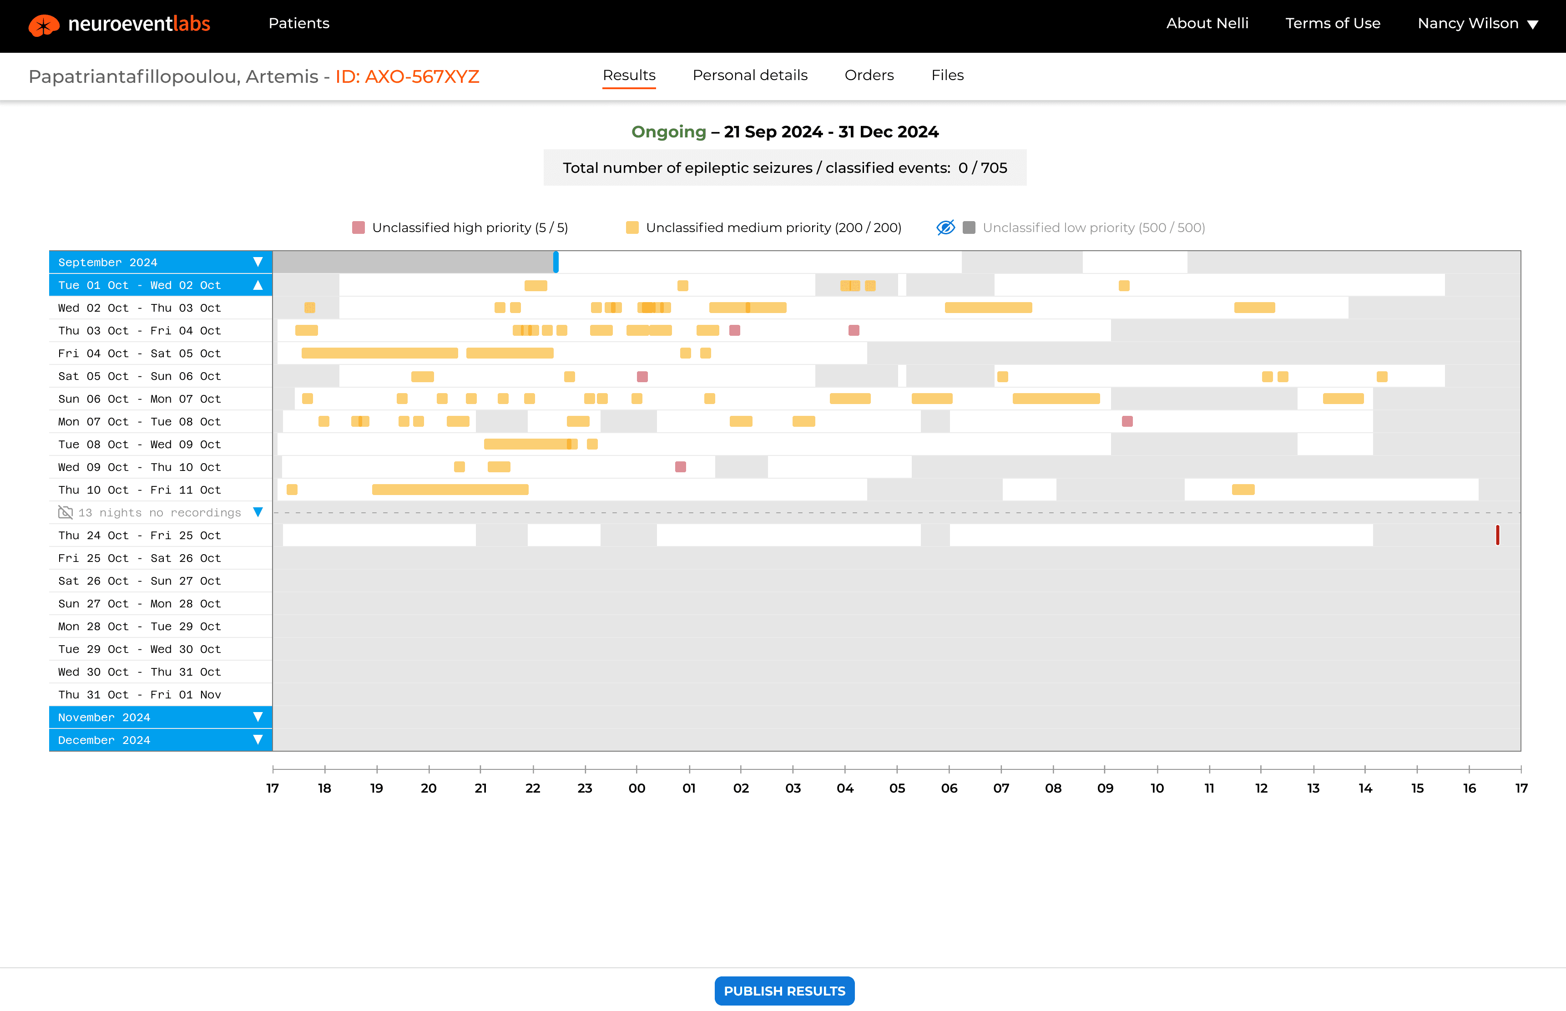Image resolution: width=1566 pixels, height=1011 pixels.
Task: Switch to the Personal details tab
Action: tap(749, 76)
